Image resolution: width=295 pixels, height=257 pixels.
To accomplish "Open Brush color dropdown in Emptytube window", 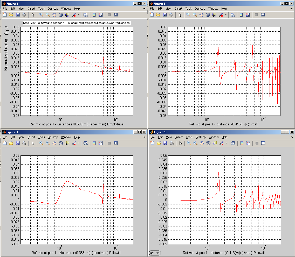I will [x=79, y=15].
